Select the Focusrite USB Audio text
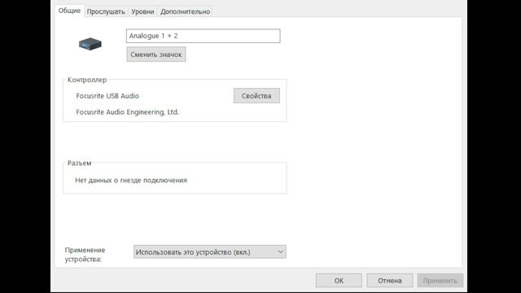The width and height of the screenshot is (521, 293). coord(107,96)
